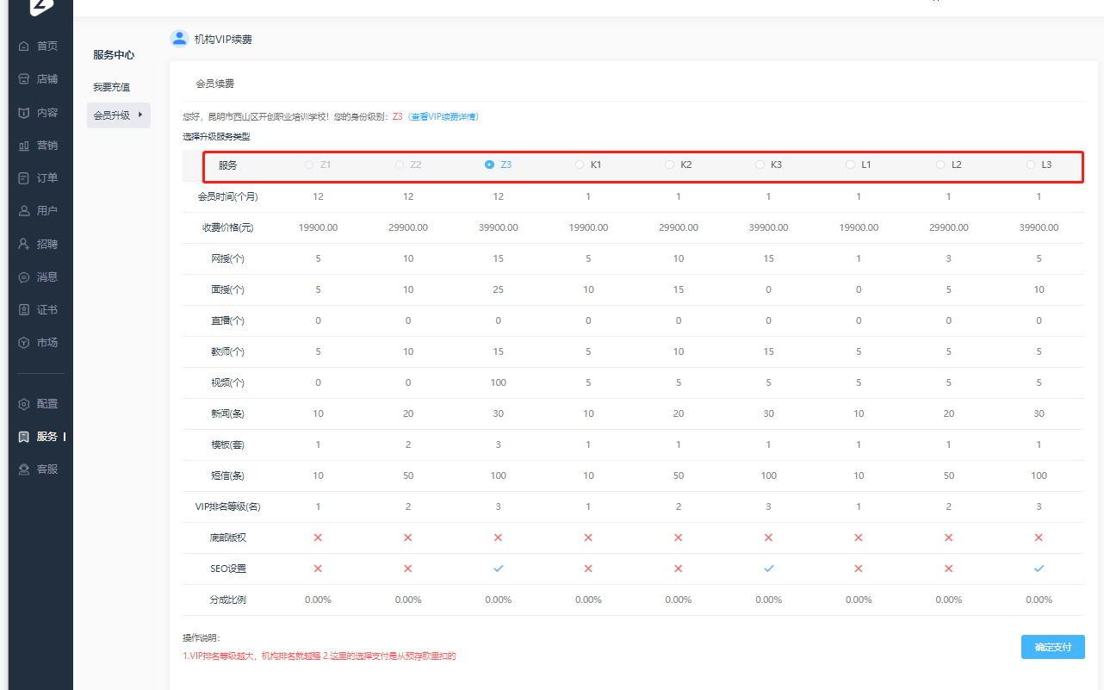Click the blue avatar icon beside 机构VIP续费
This screenshot has height=690, width=1104.
point(179,39)
